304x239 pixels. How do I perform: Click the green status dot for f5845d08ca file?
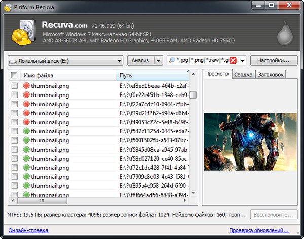[26, 149]
